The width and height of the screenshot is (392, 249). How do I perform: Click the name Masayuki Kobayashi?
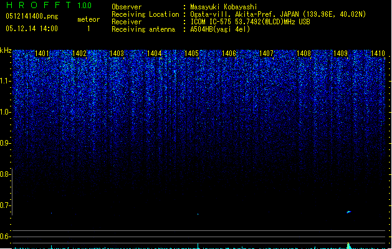coord(224,7)
